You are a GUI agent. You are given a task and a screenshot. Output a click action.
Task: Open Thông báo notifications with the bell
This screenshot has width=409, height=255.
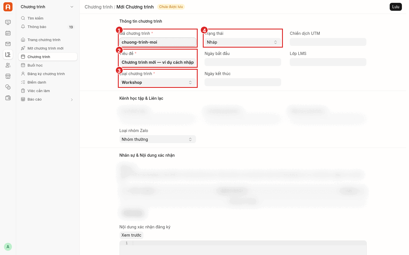point(48,27)
